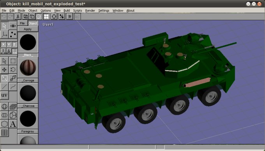Open the Edit menu

pyautogui.click(x=12, y=11)
